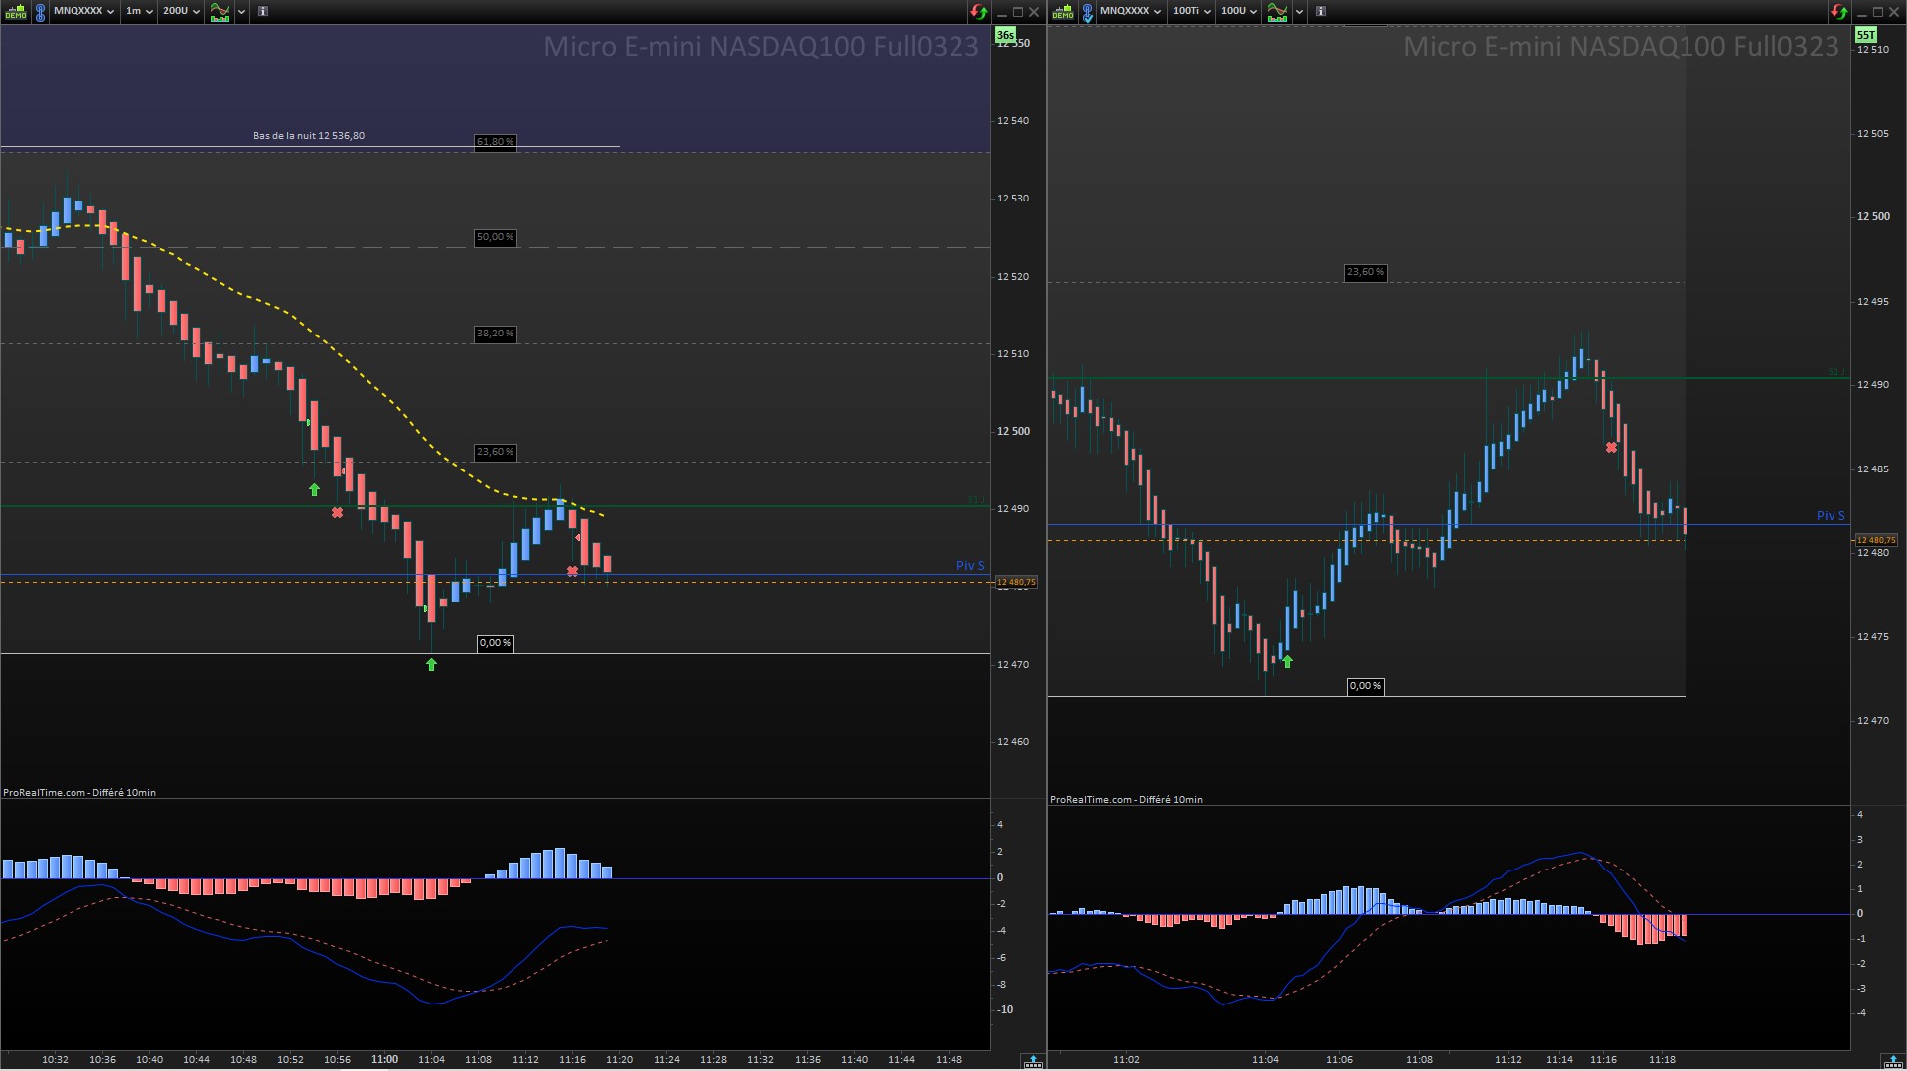1907x1071 pixels.
Task: Click the 61,80 % Fibonacci level label
Action: (x=495, y=142)
